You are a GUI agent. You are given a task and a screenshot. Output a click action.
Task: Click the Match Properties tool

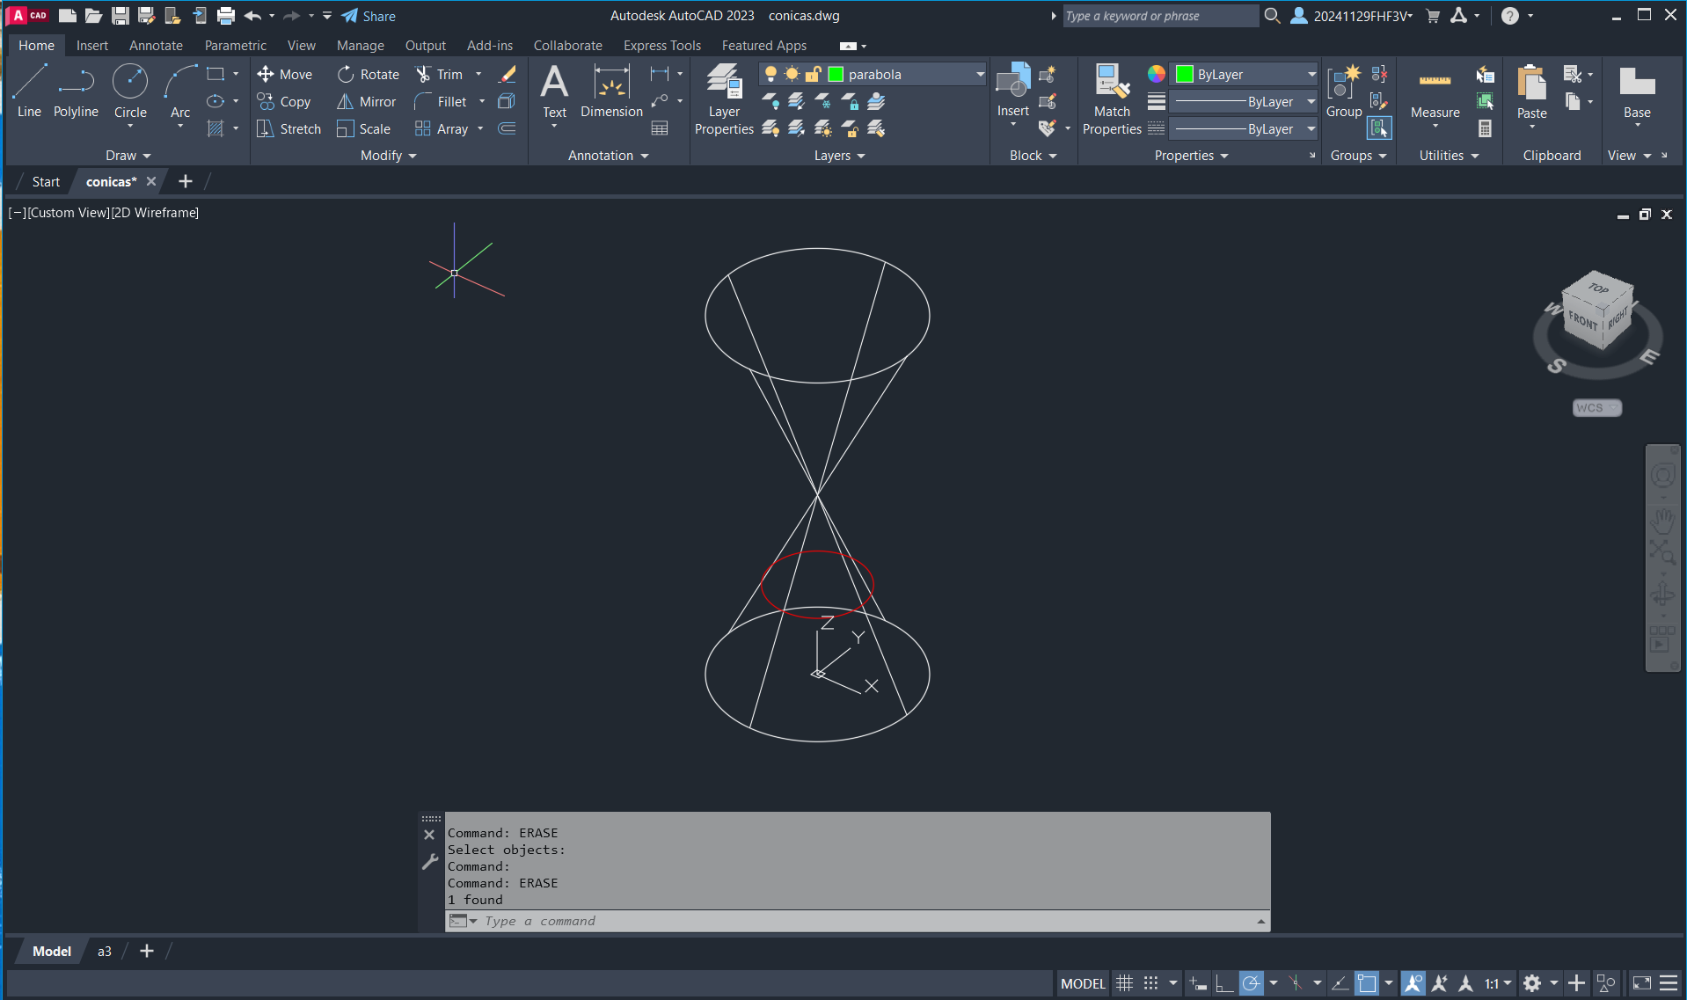coord(1112,99)
